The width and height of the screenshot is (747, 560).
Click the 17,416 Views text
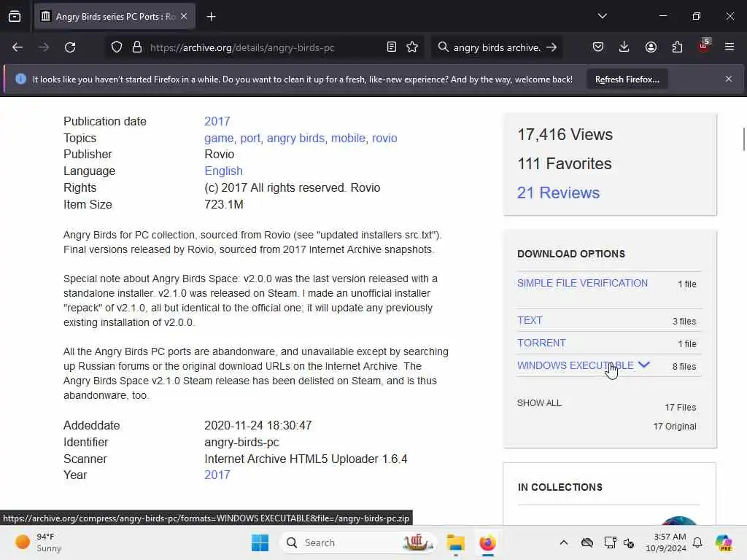click(565, 135)
